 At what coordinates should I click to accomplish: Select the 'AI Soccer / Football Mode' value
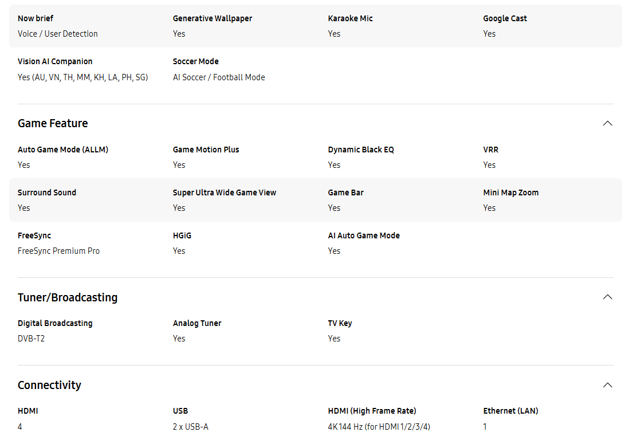coord(219,77)
